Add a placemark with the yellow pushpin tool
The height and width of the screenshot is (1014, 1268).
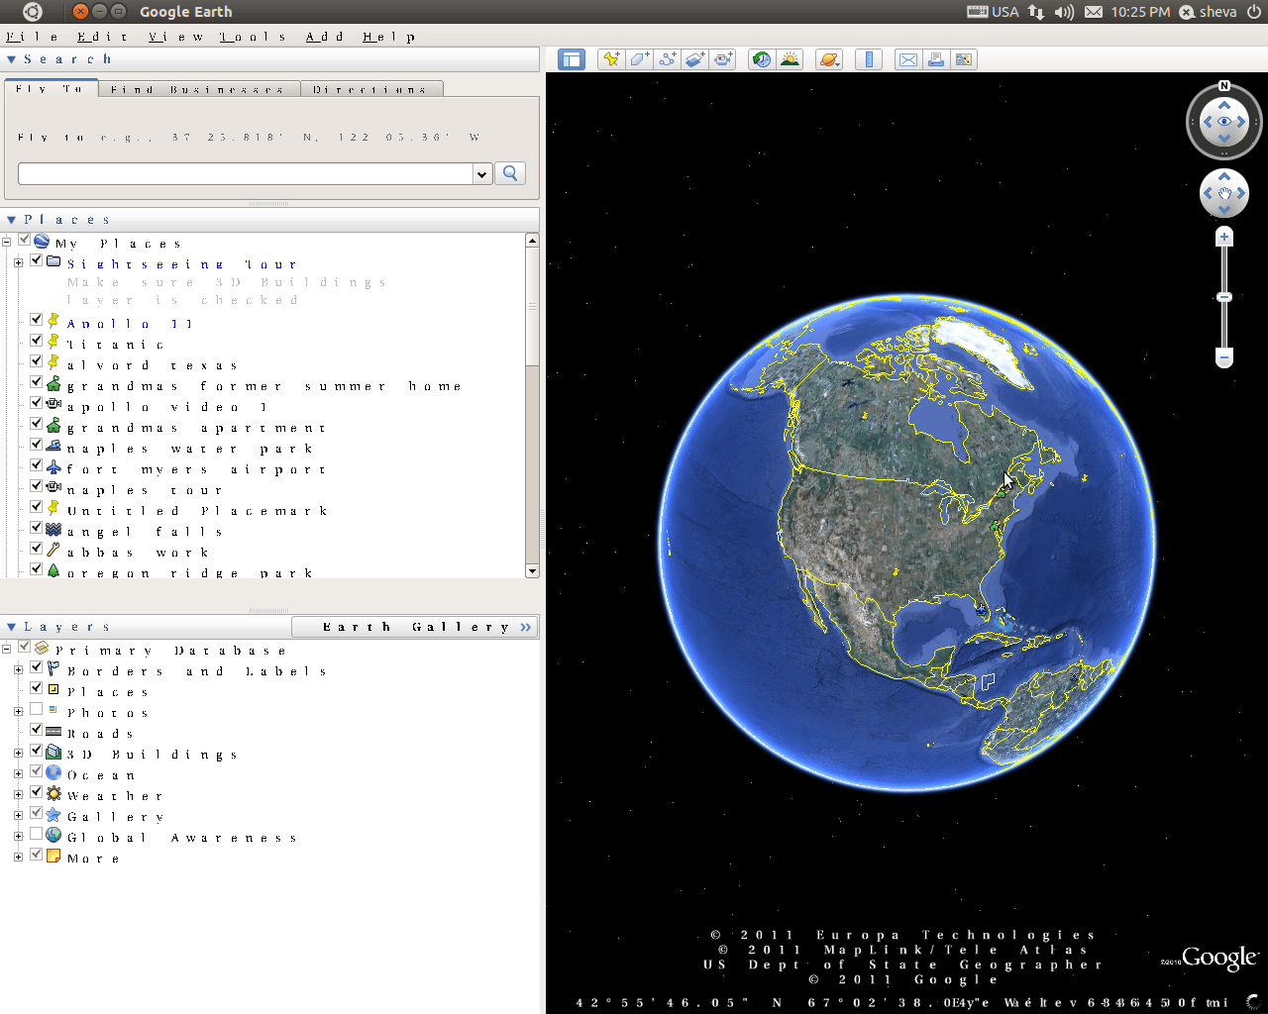pyautogui.click(x=611, y=59)
